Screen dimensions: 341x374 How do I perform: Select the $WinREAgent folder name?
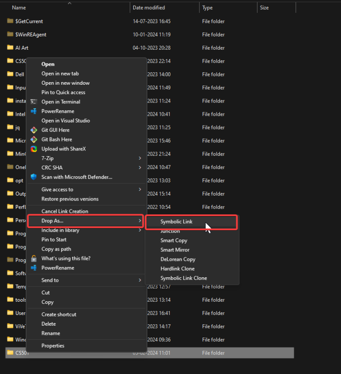click(31, 35)
